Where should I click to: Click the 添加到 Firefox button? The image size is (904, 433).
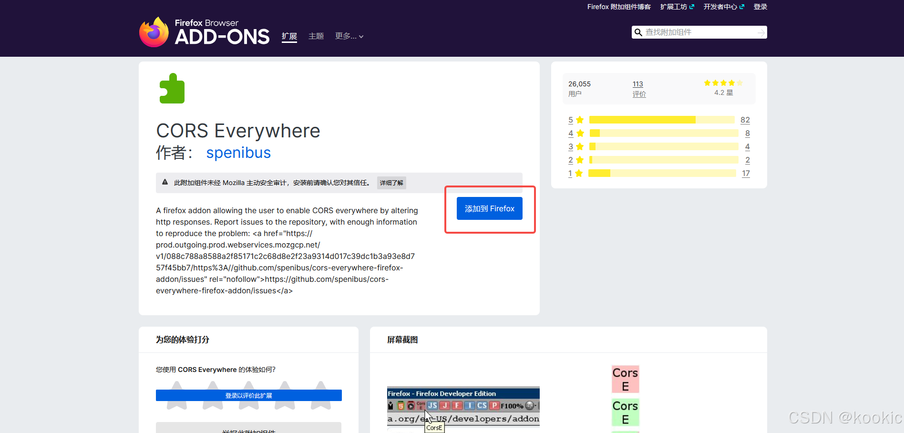(x=490, y=208)
